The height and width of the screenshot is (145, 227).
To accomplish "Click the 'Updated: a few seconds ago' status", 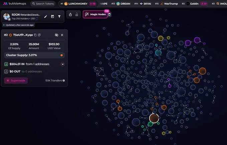I will 18,25.
